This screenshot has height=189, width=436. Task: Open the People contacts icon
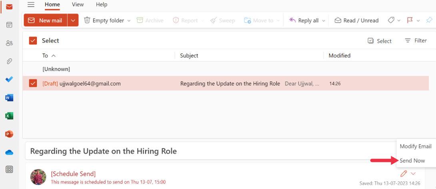click(9, 43)
